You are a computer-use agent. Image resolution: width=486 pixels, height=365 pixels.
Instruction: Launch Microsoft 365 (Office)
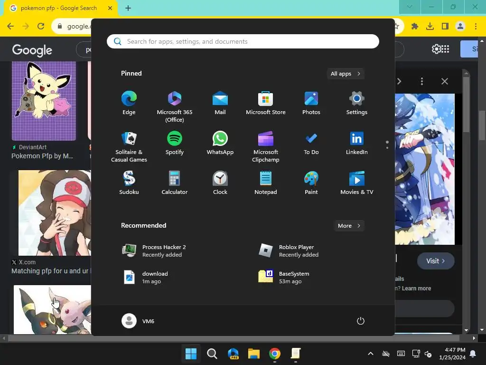pos(175,106)
